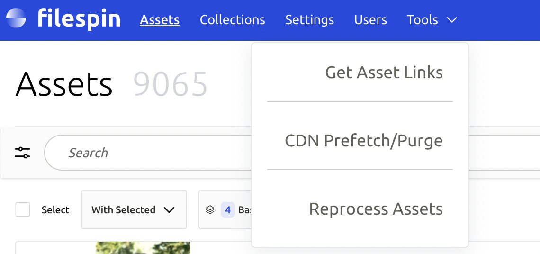Expand the With Selected dropdown
The width and height of the screenshot is (540, 254).
[x=134, y=209]
